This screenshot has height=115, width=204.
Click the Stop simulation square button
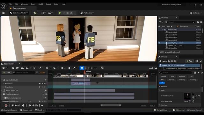pyautogui.click(x=68, y=13)
